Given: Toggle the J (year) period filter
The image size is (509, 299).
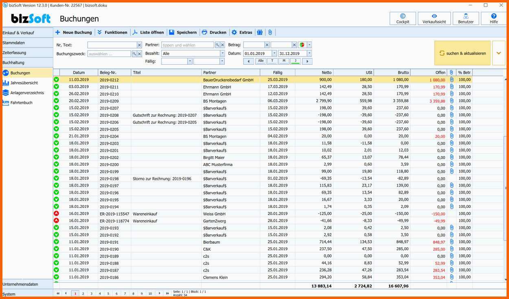Looking at the screenshot, I should pyautogui.click(x=295, y=61).
